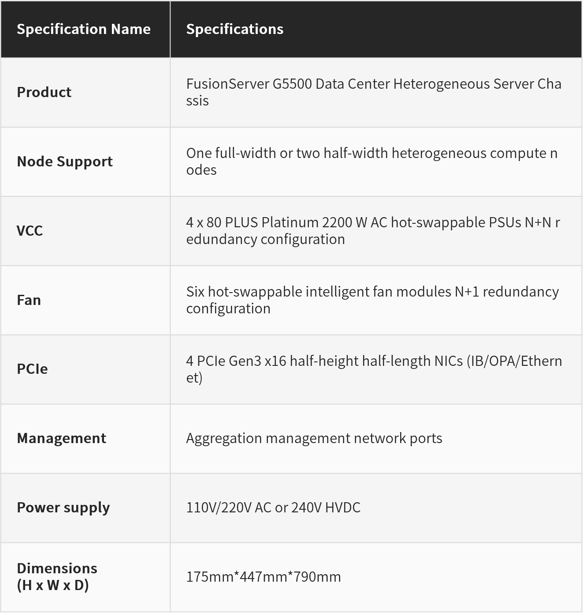Select the Power supply label
The height and width of the screenshot is (613, 583).
63,508
